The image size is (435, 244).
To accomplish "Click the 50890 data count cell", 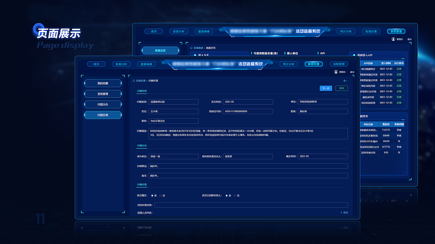I will point(386,136).
